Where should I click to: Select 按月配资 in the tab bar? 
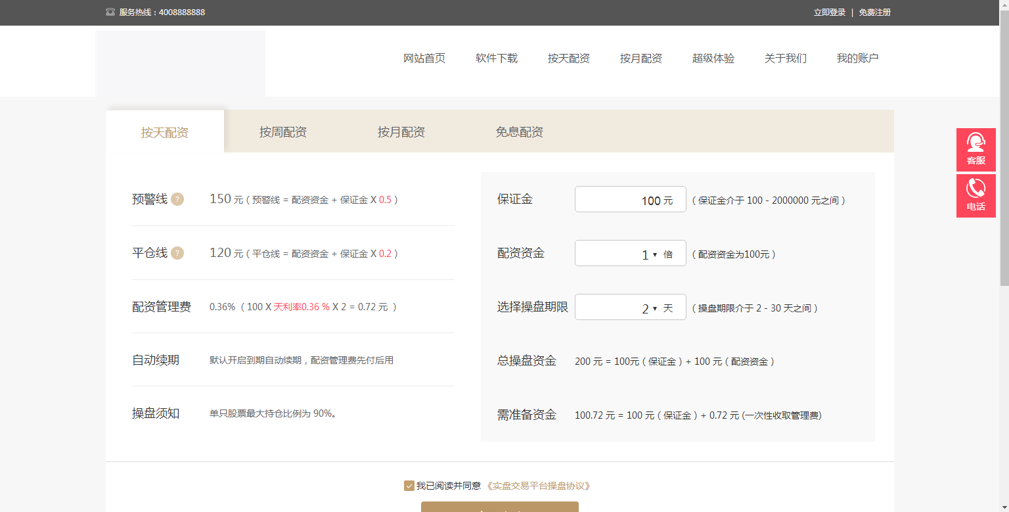401,131
